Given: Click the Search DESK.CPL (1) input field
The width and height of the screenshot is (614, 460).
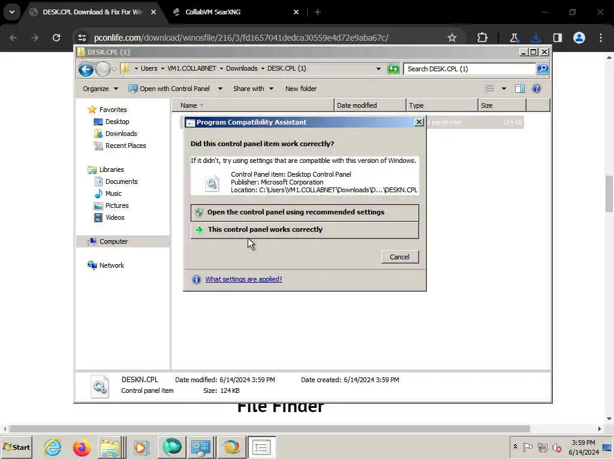Looking at the screenshot, I should [x=469, y=69].
